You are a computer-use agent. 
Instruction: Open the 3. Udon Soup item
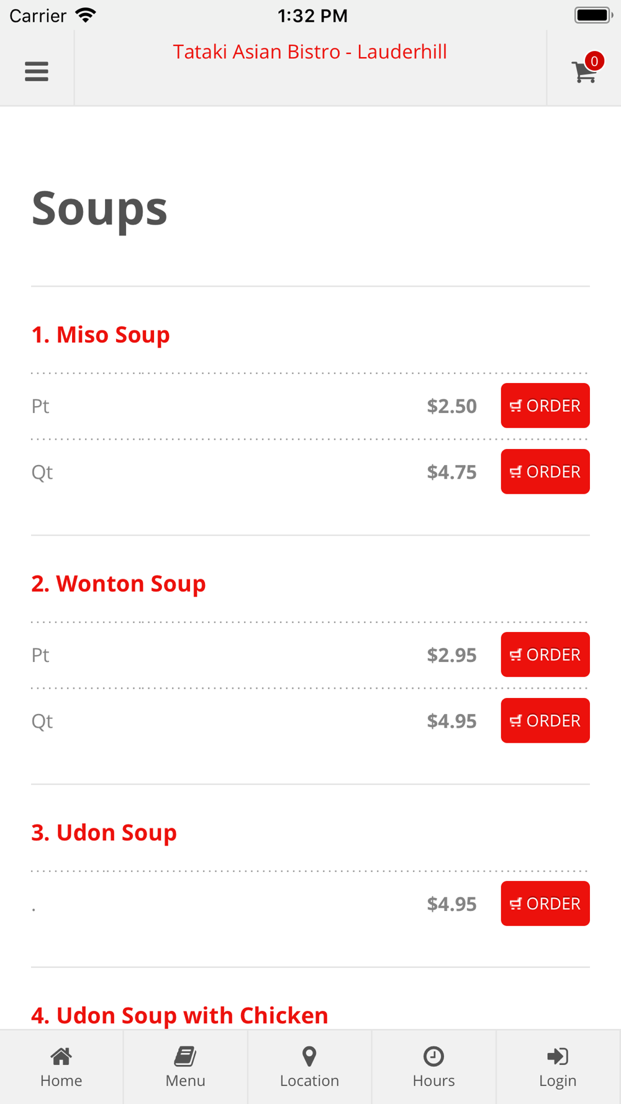pyautogui.click(x=104, y=833)
